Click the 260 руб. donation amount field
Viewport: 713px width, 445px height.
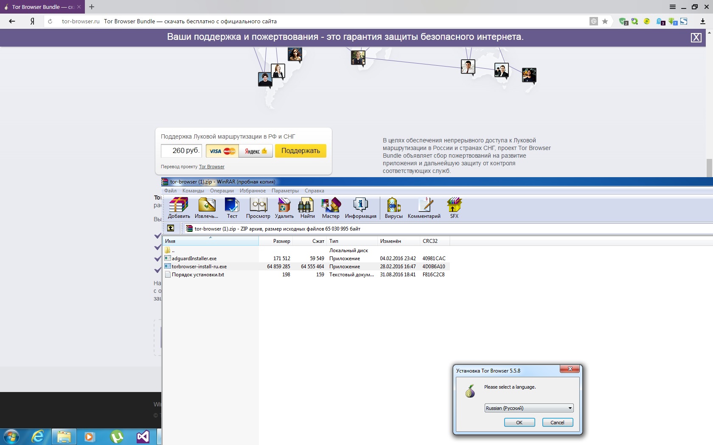(x=182, y=151)
